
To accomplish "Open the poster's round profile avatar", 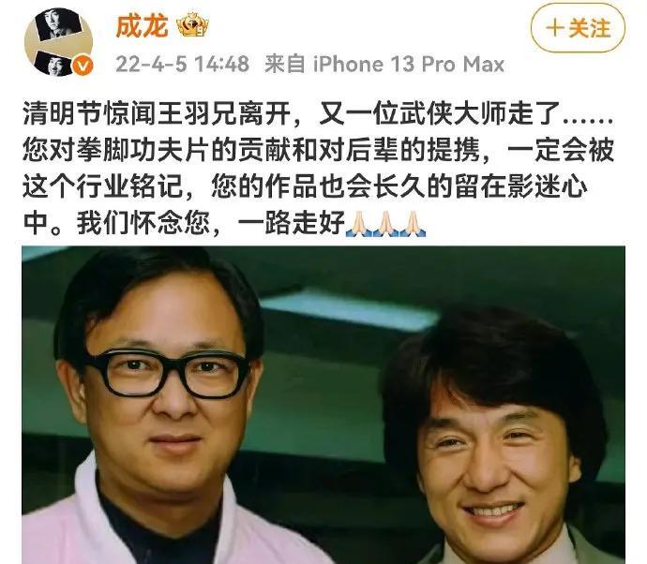I will coord(58,42).
